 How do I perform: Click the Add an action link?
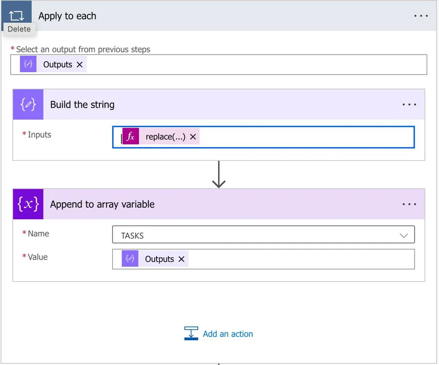click(228, 334)
